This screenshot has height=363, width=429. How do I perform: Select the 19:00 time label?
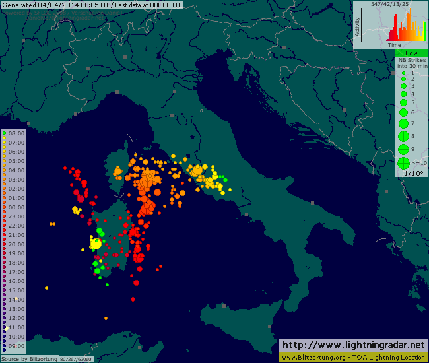tap(16, 253)
